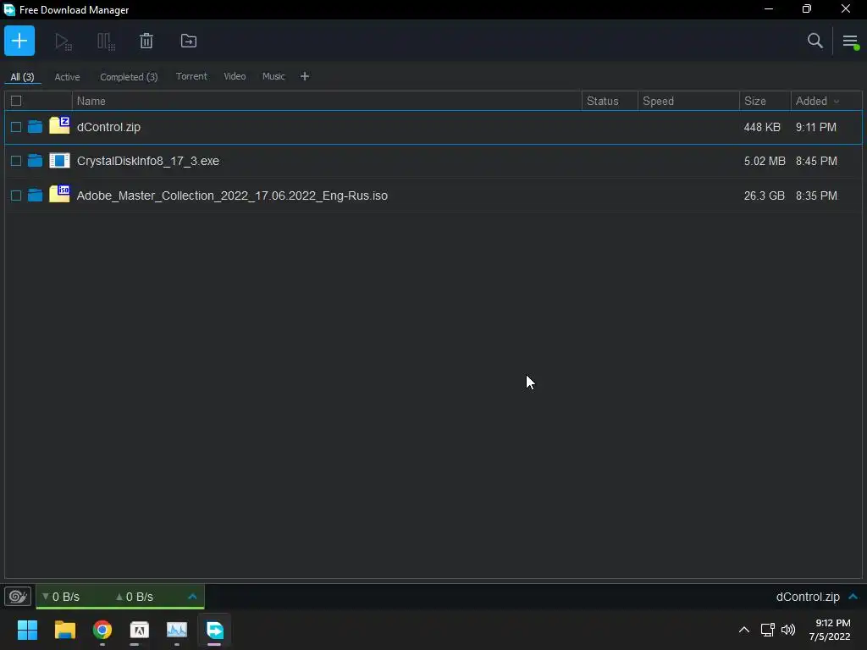Screen dimensions: 867x650
Task: Click the 5.02 MB size value
Action: point(765,161)
